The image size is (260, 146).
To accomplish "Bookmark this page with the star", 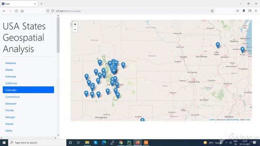I will (x=212, y=11).
